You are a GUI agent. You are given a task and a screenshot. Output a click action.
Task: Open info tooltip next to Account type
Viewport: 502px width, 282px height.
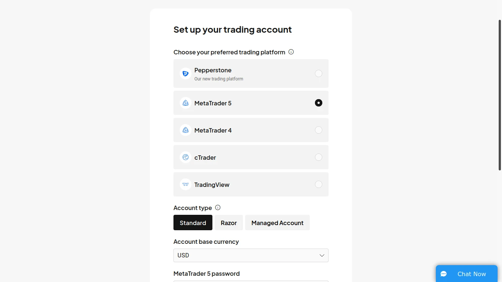coord(218,207)
